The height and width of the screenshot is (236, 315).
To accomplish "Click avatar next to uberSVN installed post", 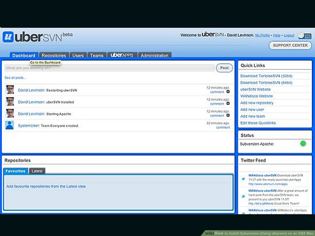I will pos(10,101).
